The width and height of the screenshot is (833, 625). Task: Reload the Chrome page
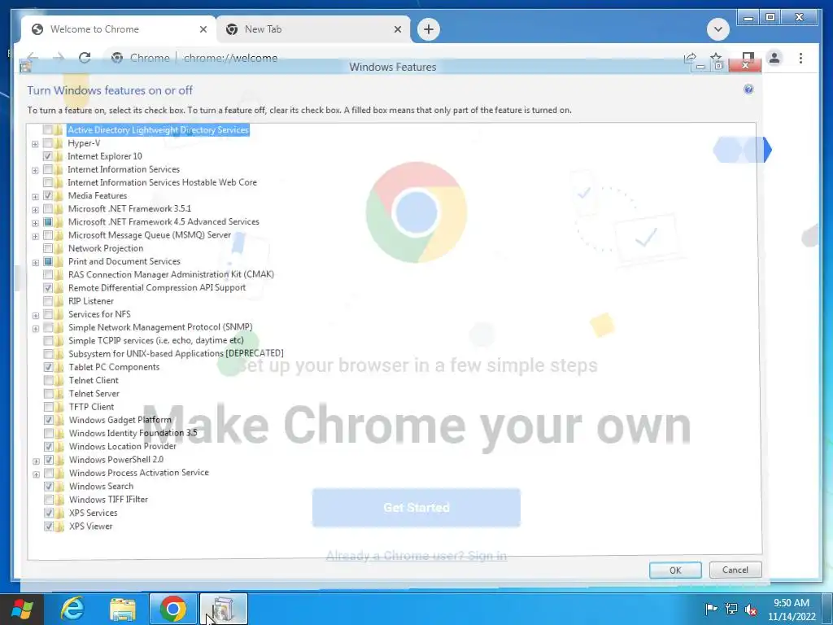click(x=85, y=58)
